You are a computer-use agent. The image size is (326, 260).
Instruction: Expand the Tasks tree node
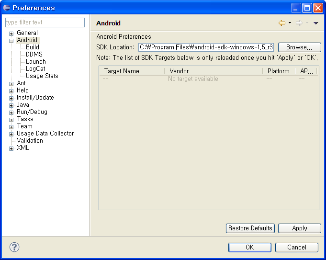point(11,120)
